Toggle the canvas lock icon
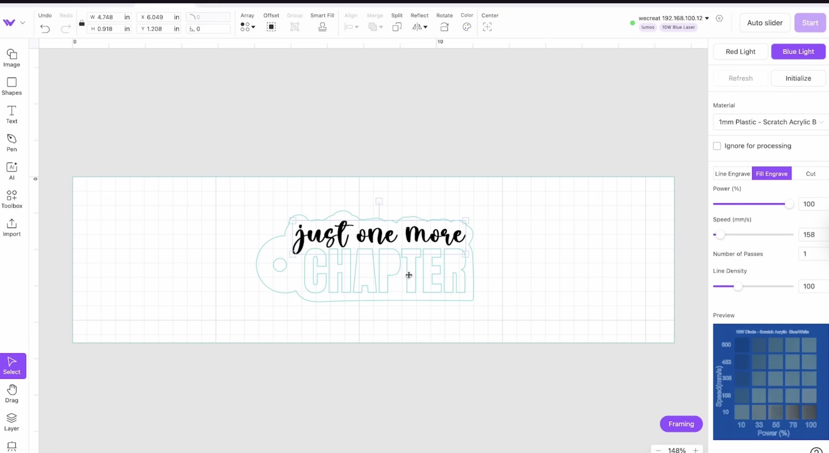829x453 pixels. 82,23
